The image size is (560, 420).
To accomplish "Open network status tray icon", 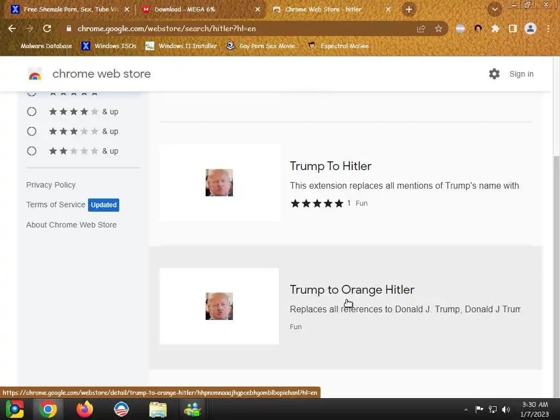I will tap(493, 409).
